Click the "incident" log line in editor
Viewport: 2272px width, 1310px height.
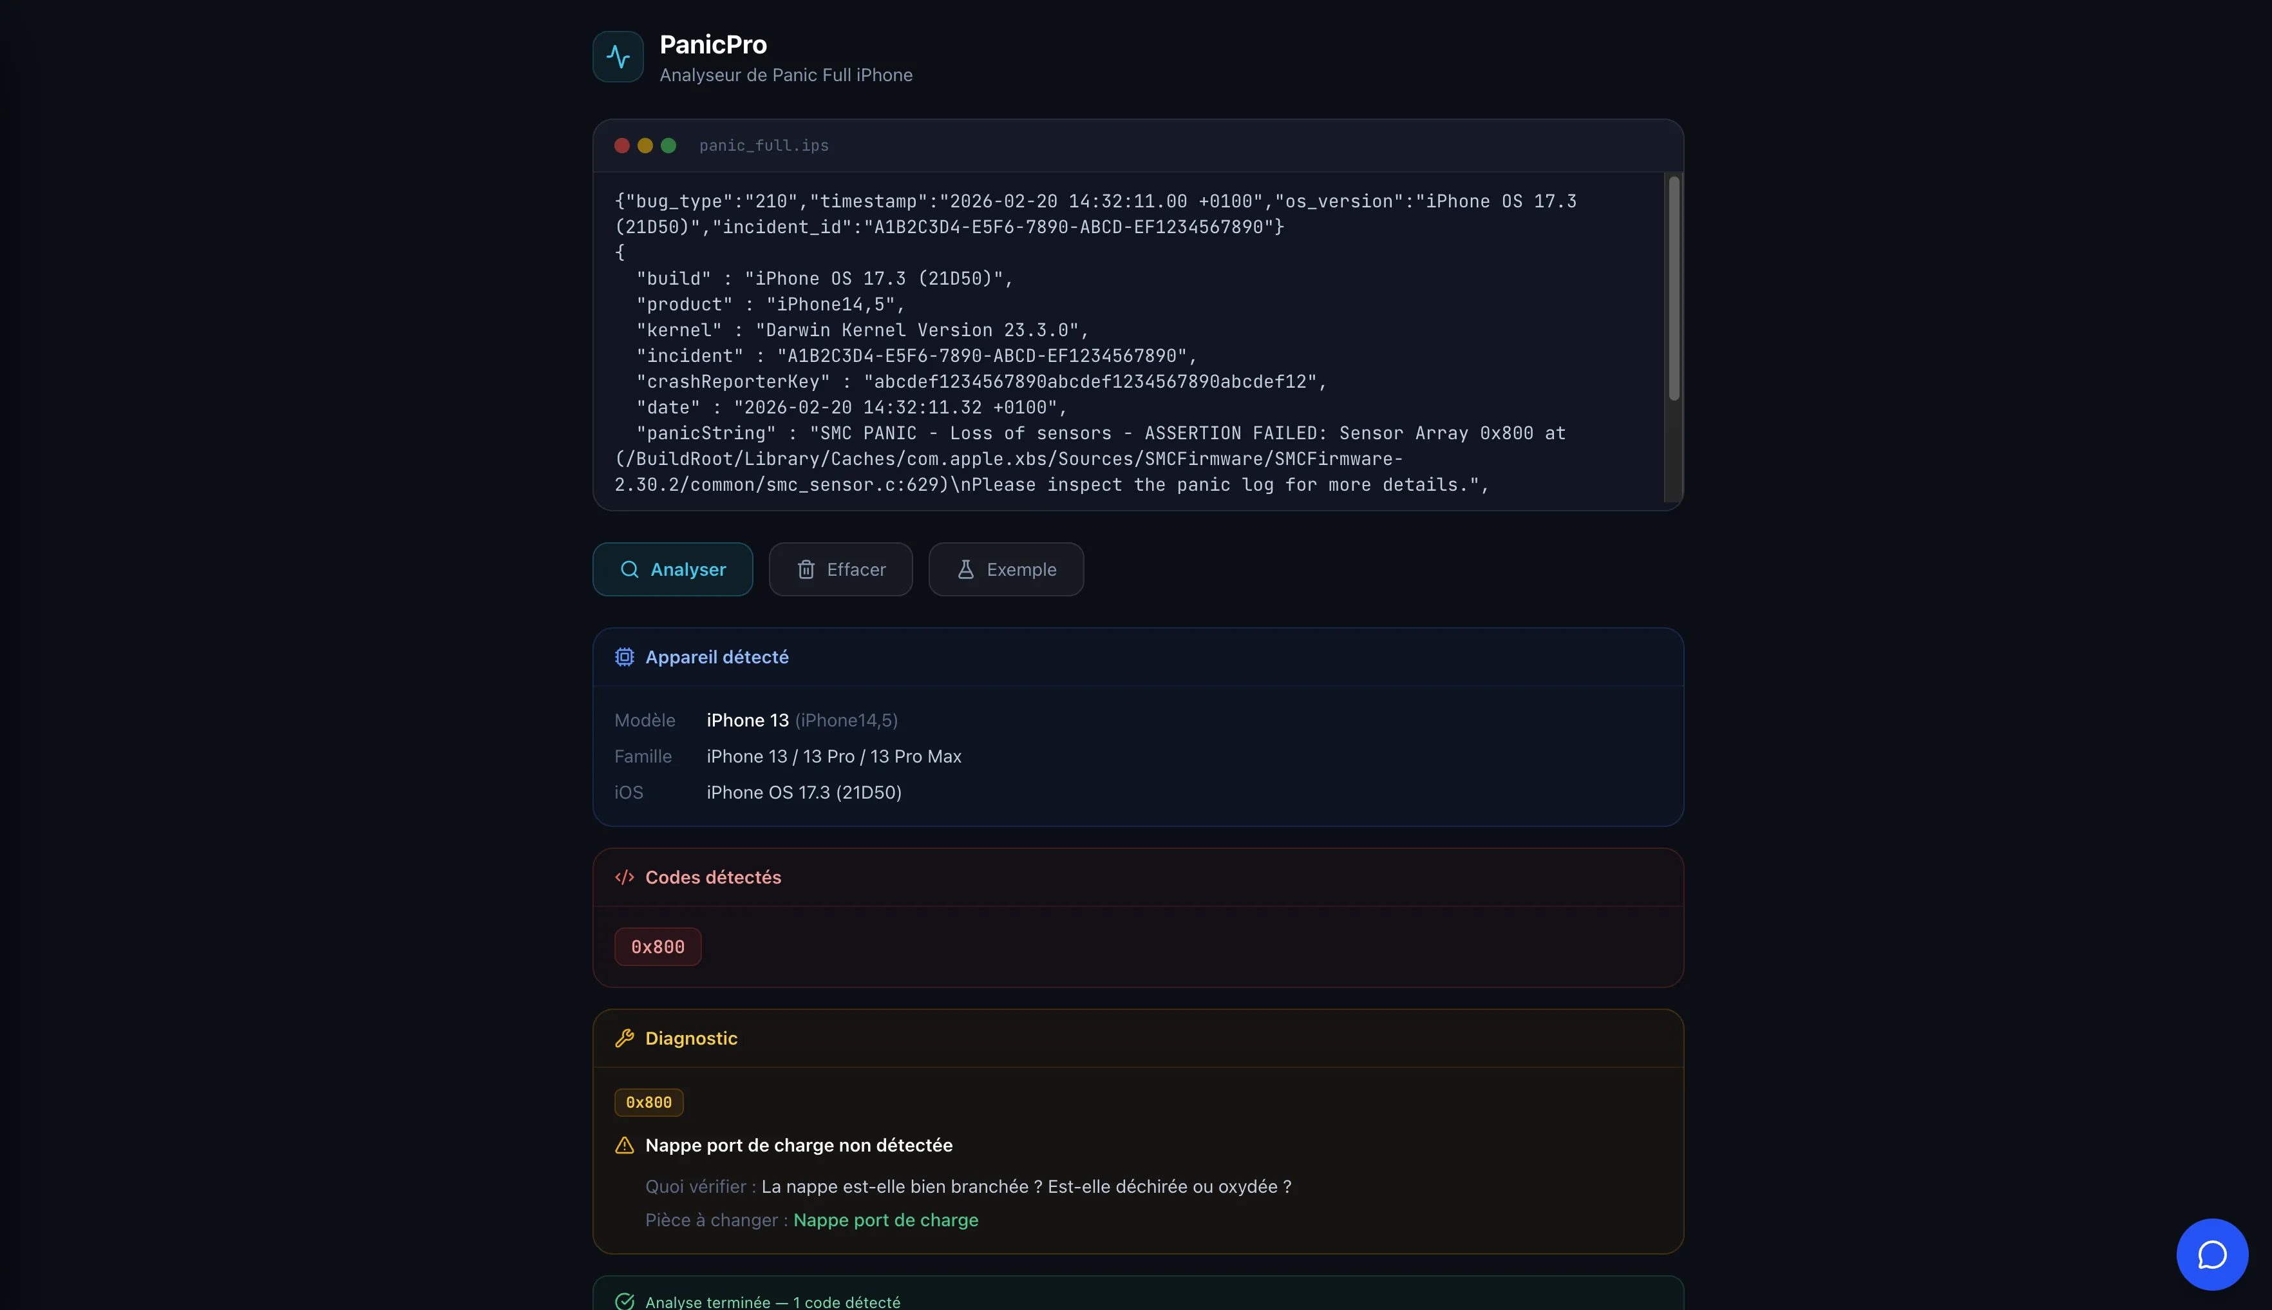point(918,356)
